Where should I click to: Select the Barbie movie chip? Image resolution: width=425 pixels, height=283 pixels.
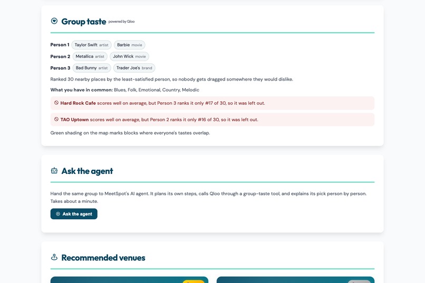tap(130, 45)
